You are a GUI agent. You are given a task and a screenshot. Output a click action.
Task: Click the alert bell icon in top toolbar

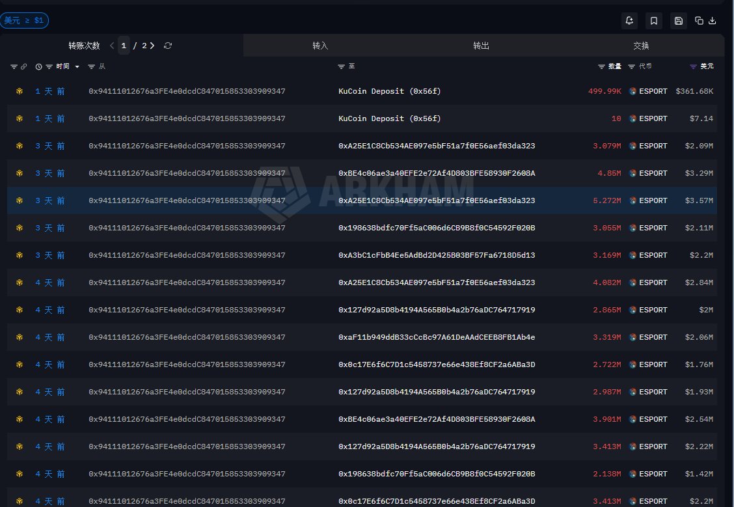[629, 21]
